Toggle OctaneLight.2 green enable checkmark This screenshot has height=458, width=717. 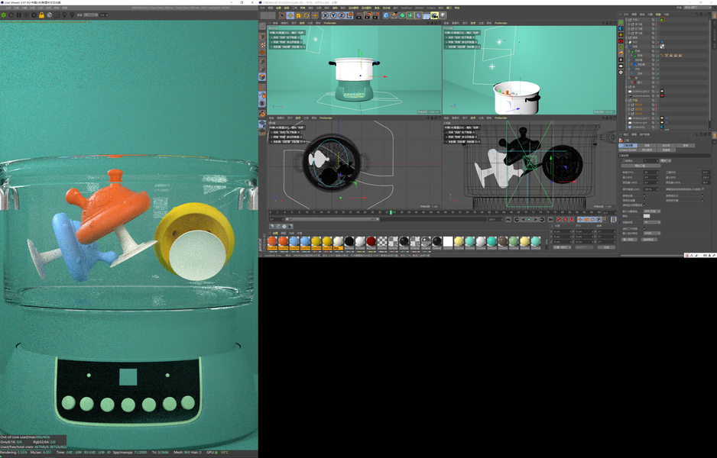pos(658,92)
